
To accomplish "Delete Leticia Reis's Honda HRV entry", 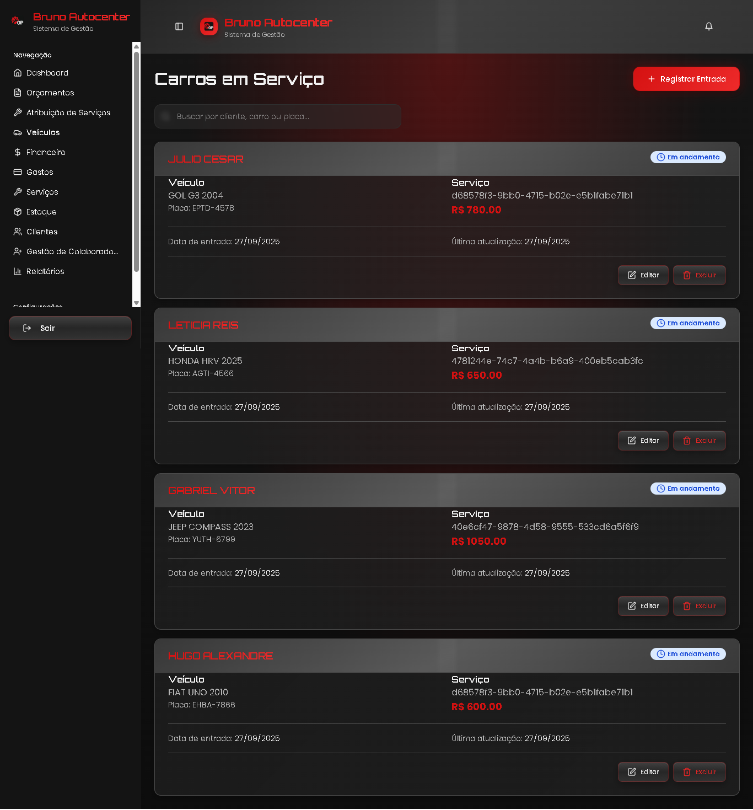I will [699, 441].
